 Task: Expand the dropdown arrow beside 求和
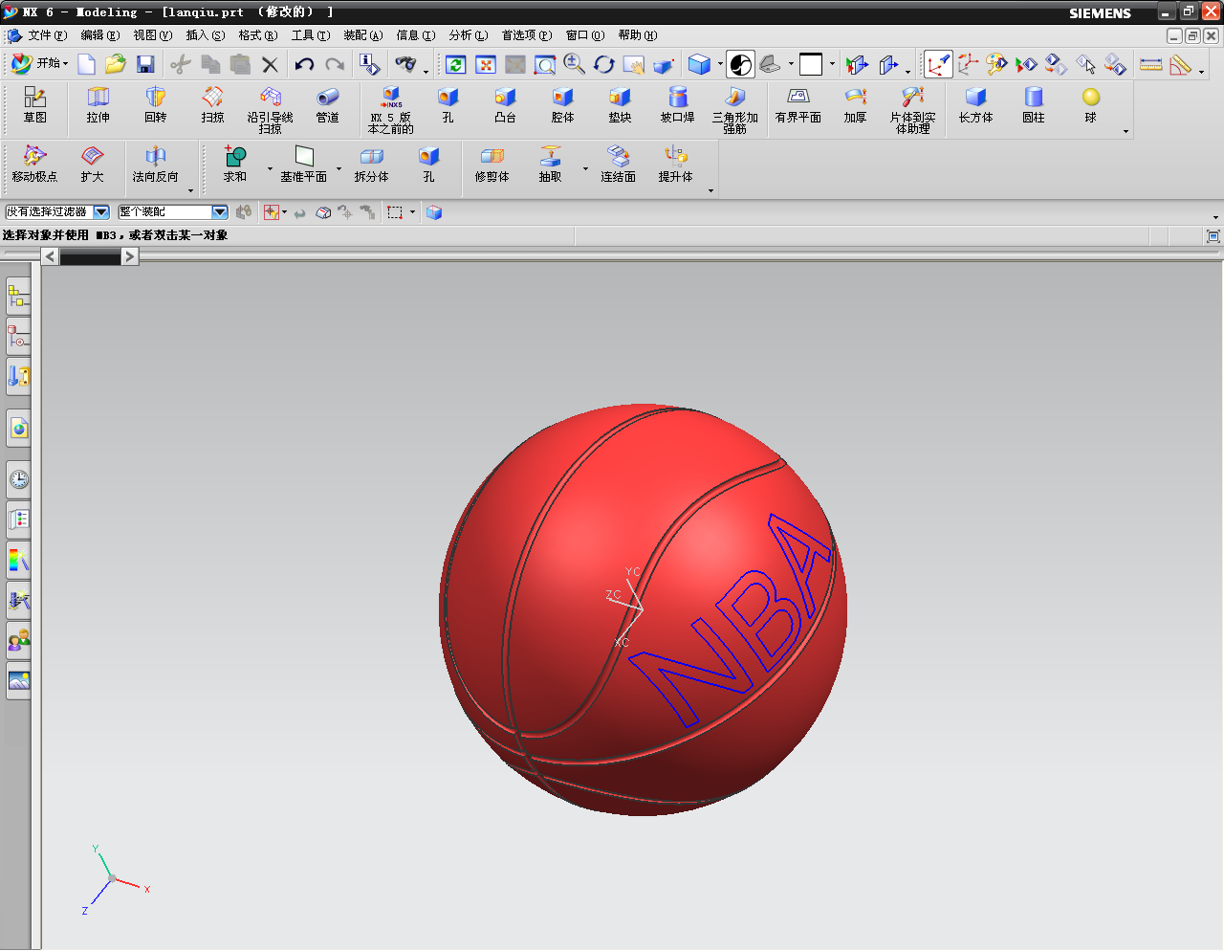coord(270,168)
